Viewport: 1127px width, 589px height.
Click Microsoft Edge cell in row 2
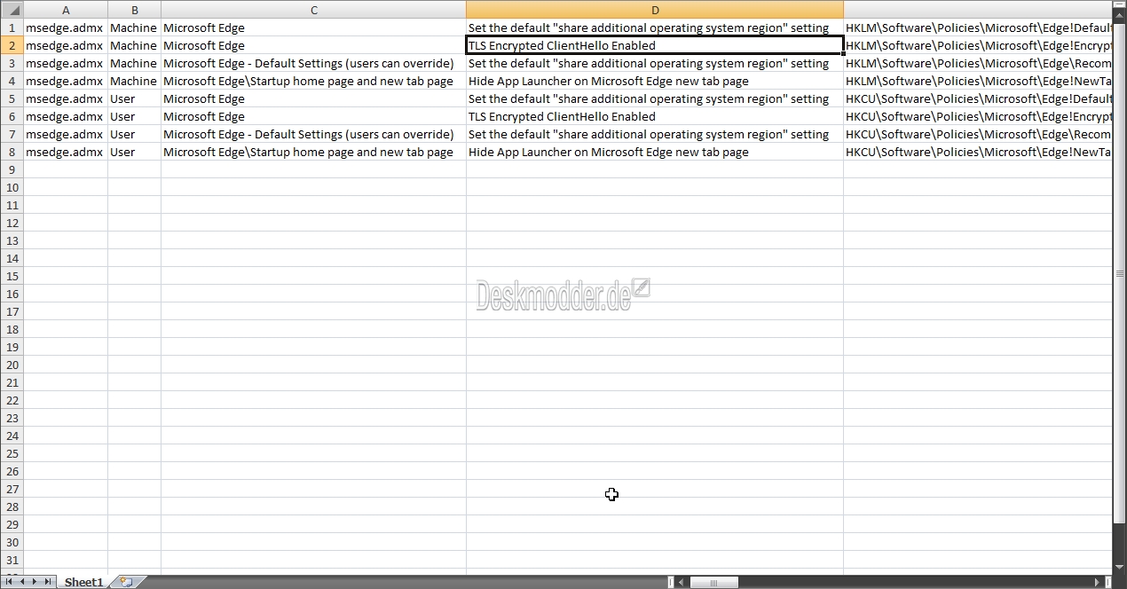coord(313,45)
